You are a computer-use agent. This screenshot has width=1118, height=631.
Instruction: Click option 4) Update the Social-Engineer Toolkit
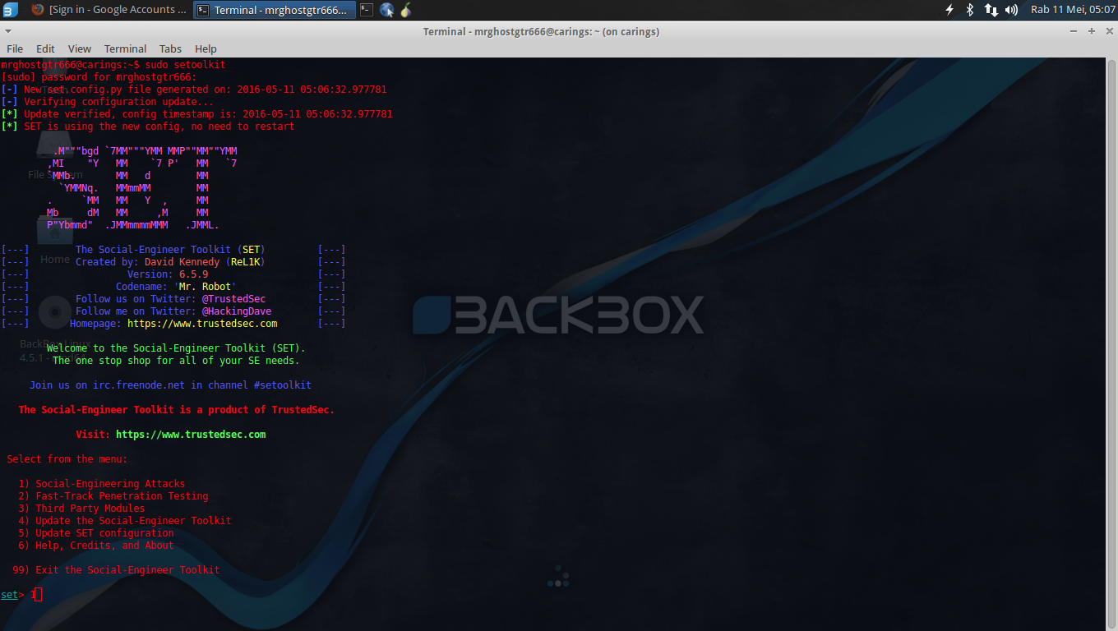(125, 521)
